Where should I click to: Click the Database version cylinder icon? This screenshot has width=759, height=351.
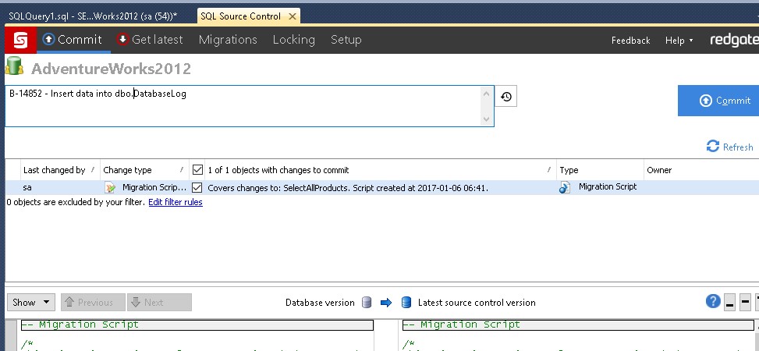tap(368, 303)
